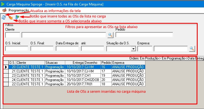204x109 pixels.
Task: Focus the Cliente code field
Action: [x=13, y=35]
